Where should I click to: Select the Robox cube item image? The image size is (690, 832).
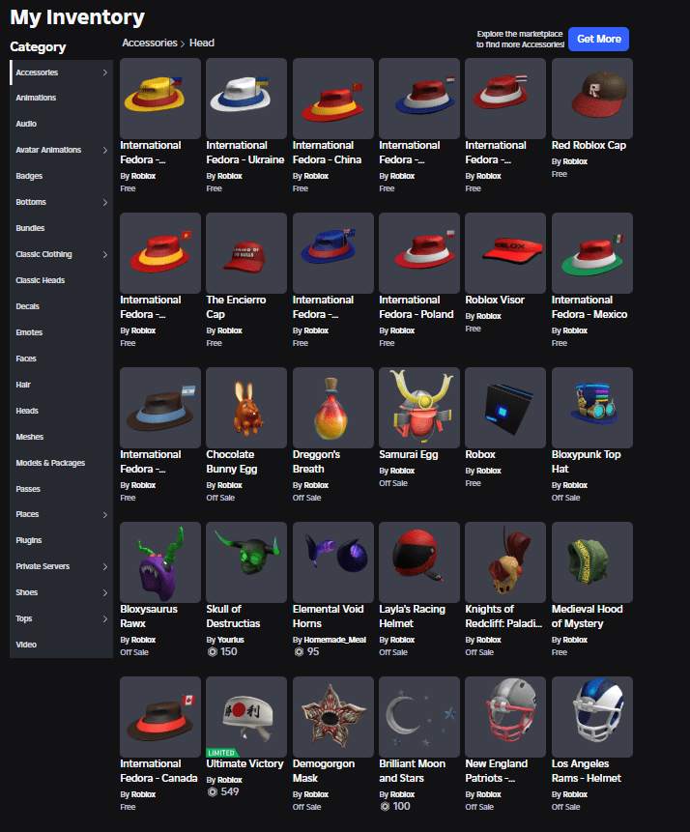505,408
